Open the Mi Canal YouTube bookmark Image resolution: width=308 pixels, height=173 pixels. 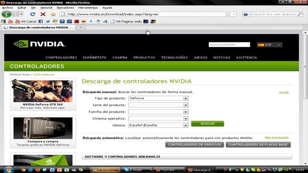(x=26, y=21)
